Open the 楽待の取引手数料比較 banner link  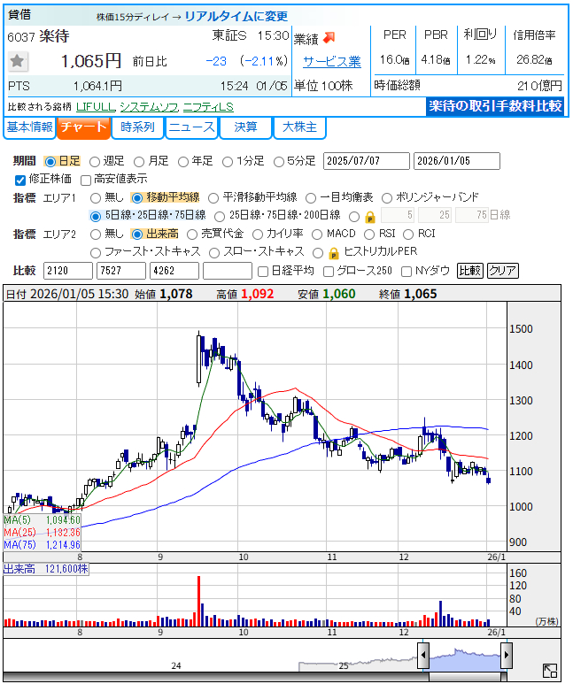(495, 106)
